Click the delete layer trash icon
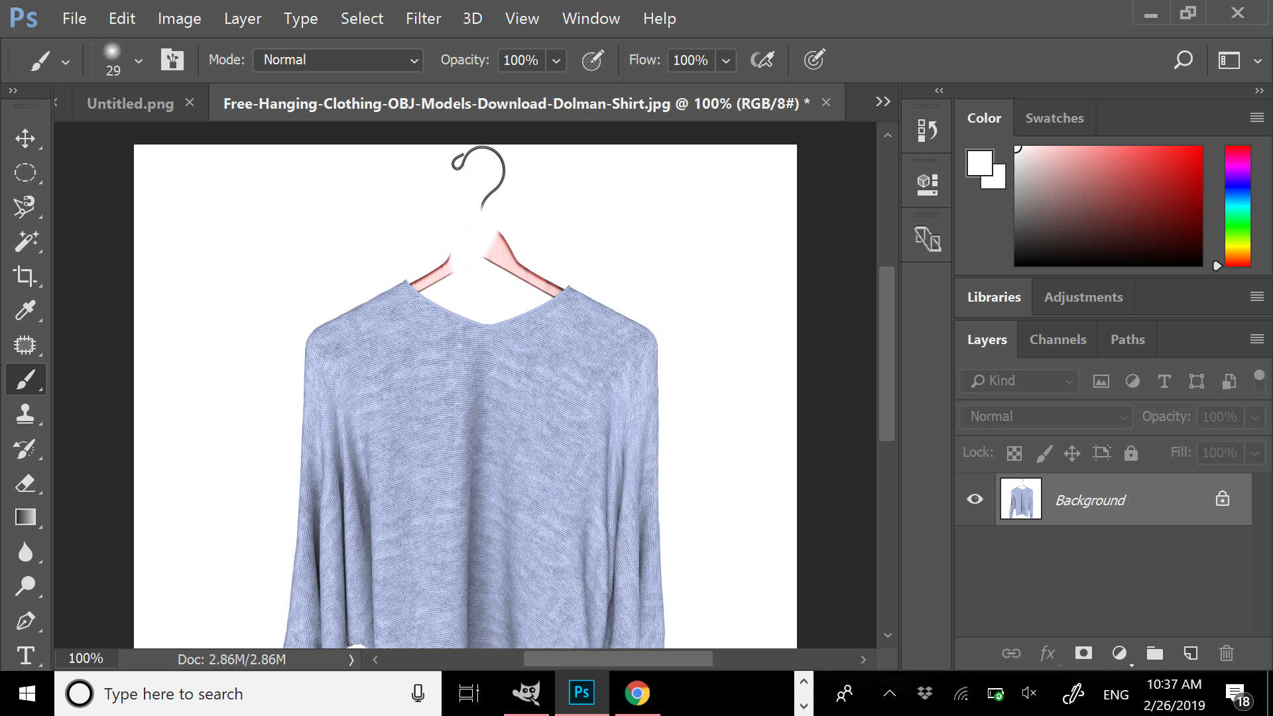The width and height of the screenshot is (1273, 716). [1226, 653]
